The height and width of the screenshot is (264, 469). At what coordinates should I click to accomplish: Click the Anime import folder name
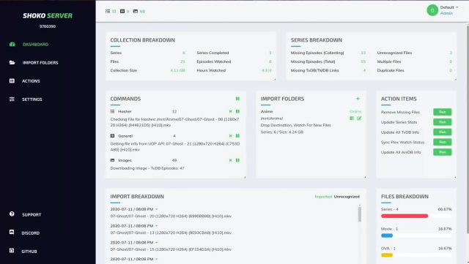[x=267, y=111]
